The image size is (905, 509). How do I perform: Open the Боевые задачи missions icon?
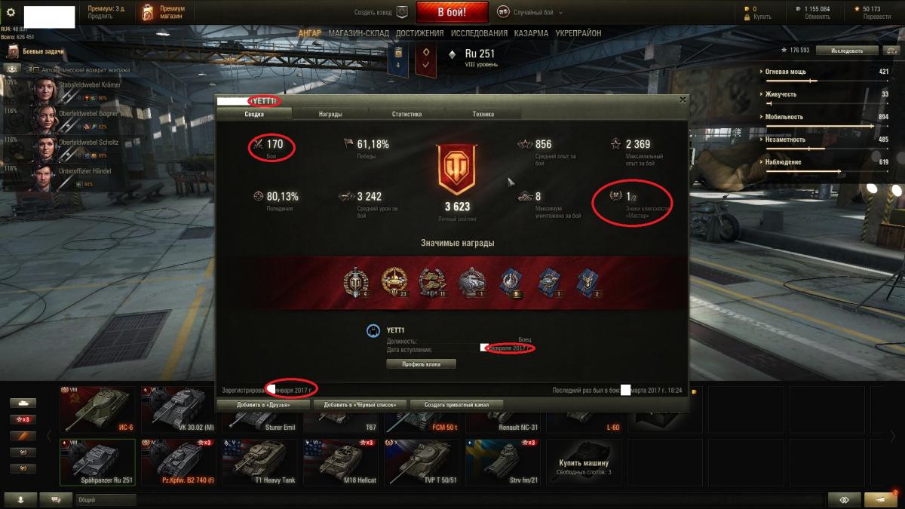click(13, 51)
